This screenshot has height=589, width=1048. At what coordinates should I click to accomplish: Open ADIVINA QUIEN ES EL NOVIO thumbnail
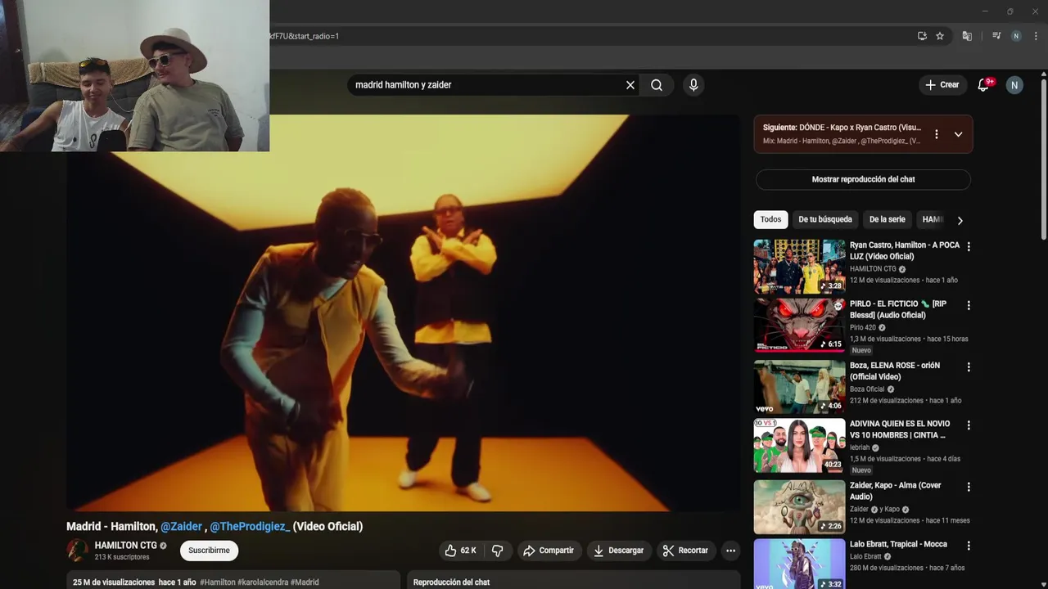tap(799, 445)
